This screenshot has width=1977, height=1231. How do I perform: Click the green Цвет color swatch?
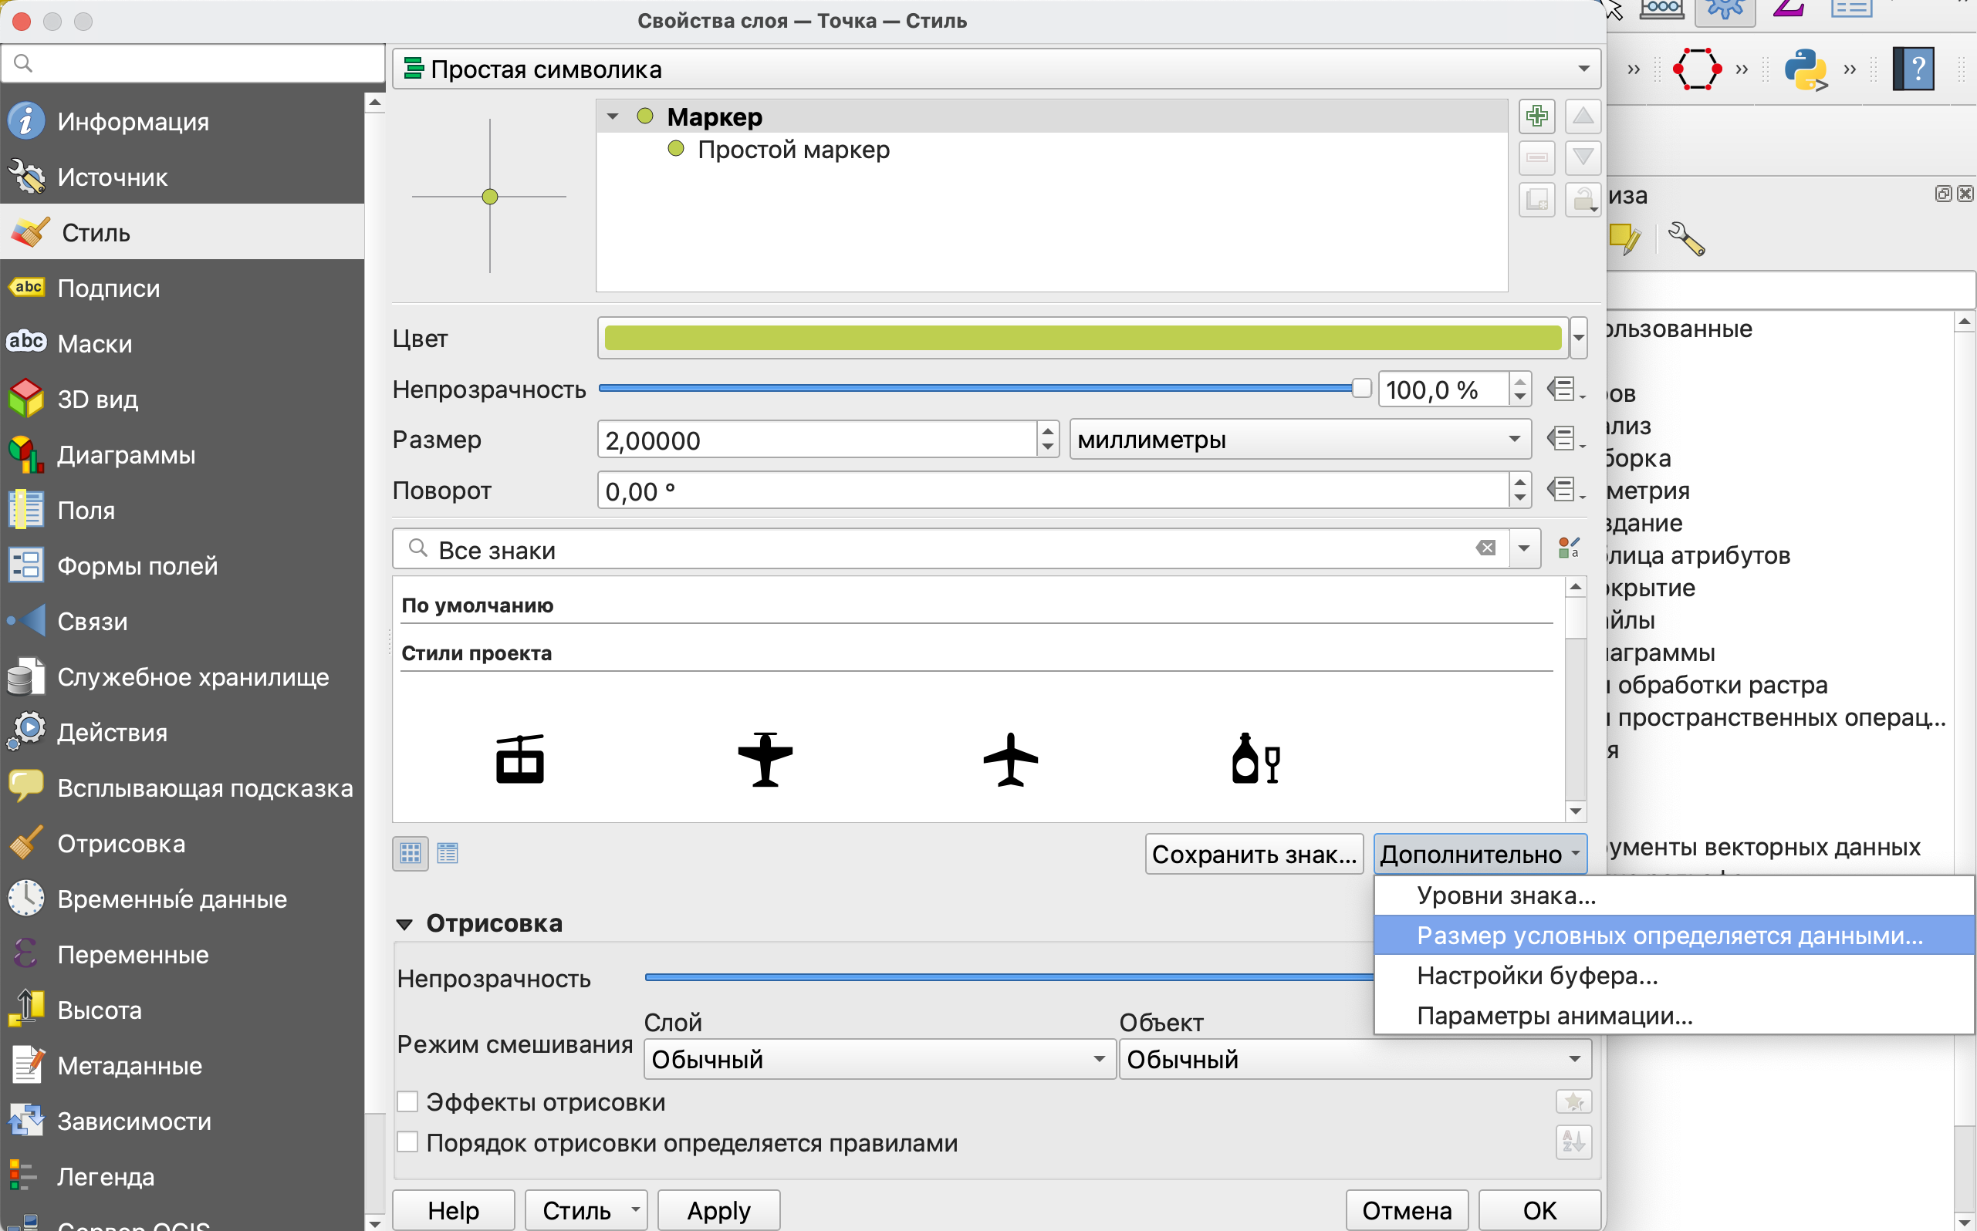(1082, 338)
